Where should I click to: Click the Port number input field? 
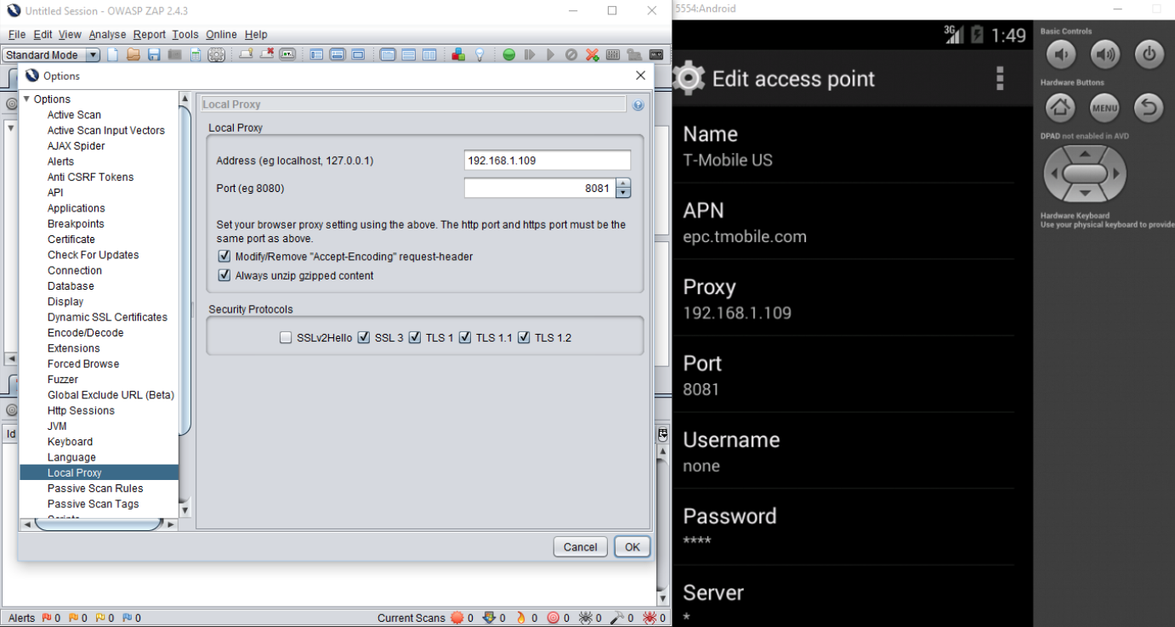coord(540,188)
